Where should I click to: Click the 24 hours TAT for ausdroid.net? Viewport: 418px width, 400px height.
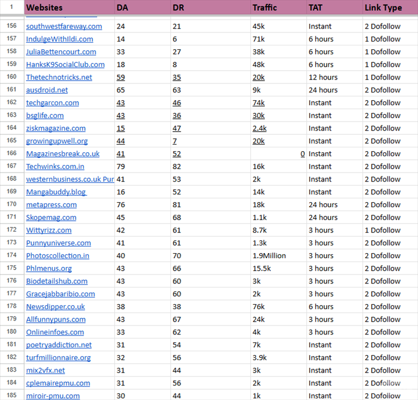[334, 90]
